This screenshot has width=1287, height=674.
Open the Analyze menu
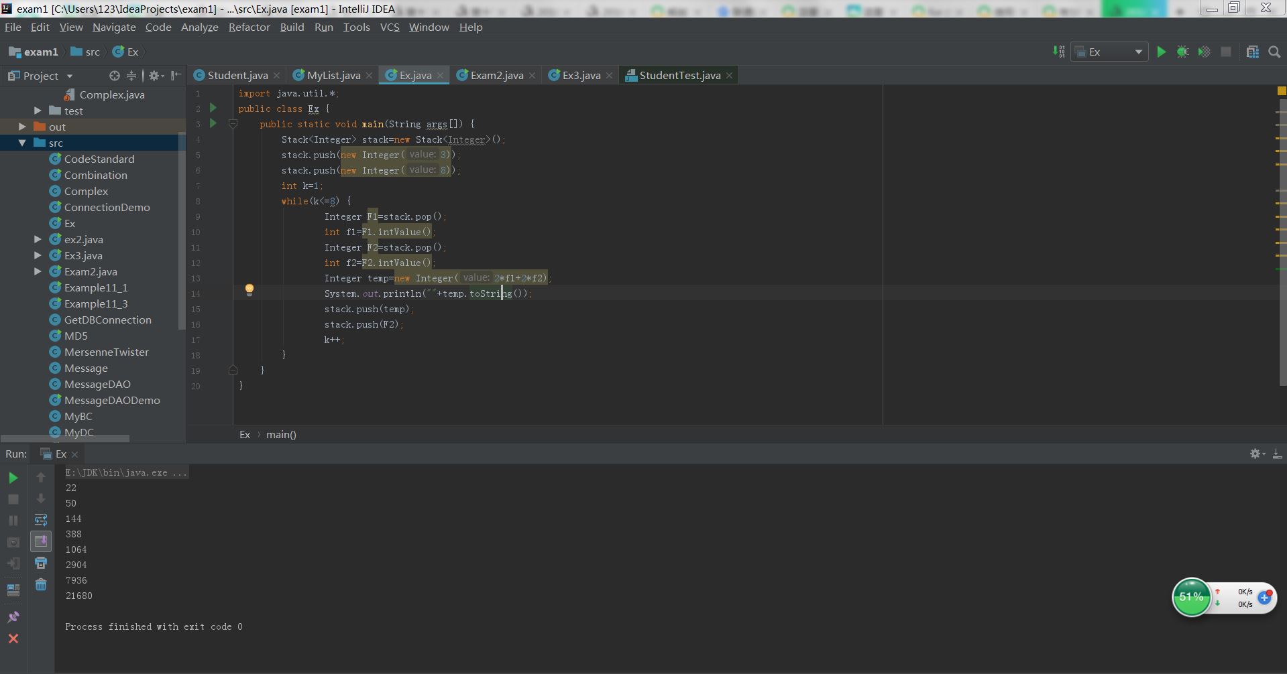(x=199, y=27)
